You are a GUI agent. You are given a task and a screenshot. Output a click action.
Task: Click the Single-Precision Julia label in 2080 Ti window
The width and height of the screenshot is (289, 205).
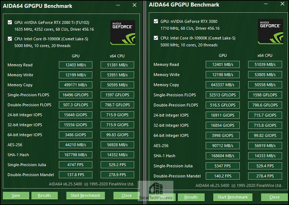click(27, 165)
